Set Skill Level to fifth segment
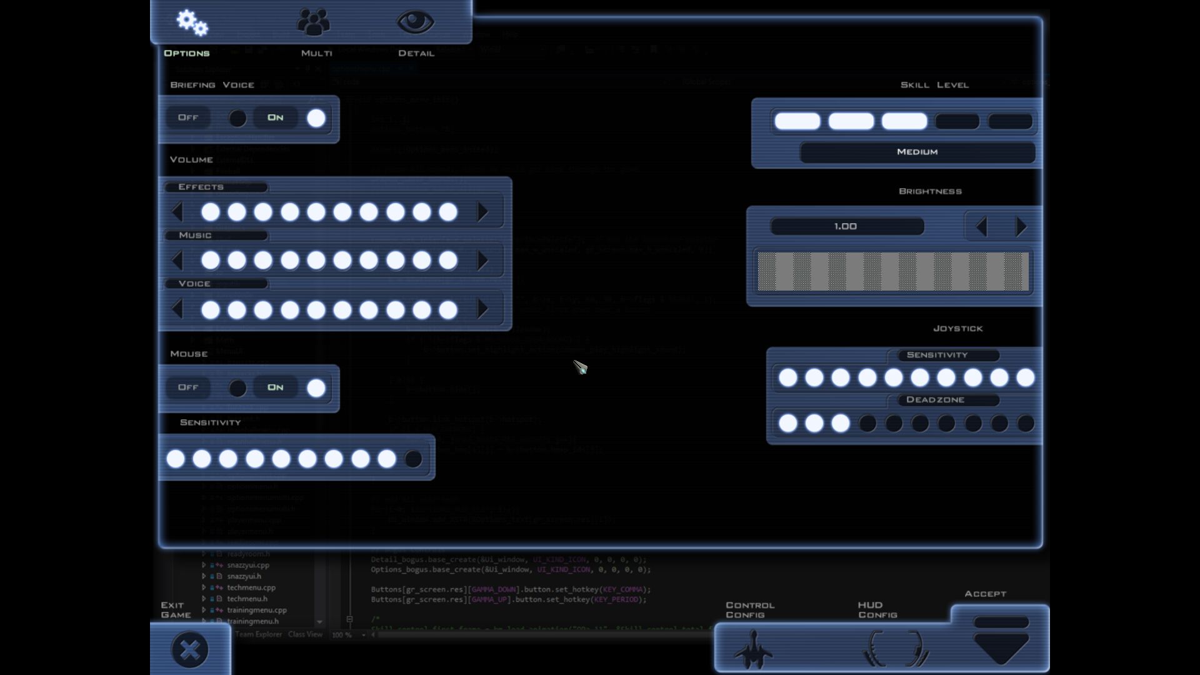This screenshot has height=675, width=1200. coord(1011,121)
